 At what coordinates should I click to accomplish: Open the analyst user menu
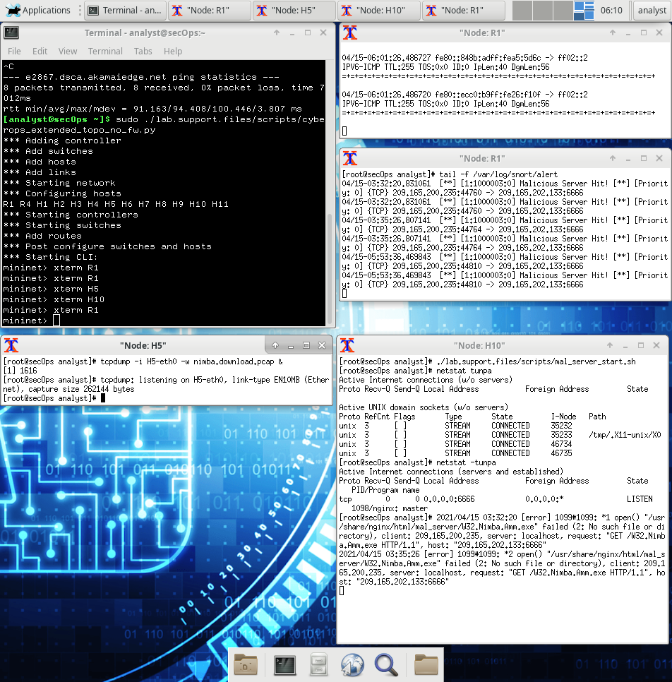point(652,10)
